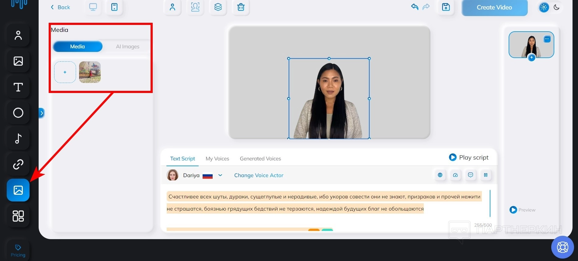
Task: Open the Generated Voices tab
Action: (260, 159)
